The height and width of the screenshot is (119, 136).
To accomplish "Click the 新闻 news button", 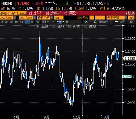I will pyautogui.click(x=74, y=26).
